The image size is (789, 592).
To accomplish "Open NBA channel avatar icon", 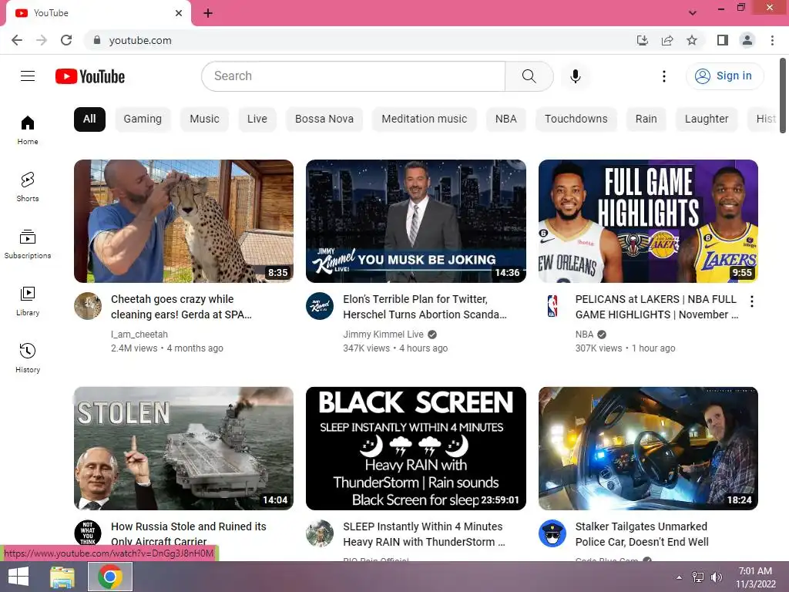I will point(552,305).
